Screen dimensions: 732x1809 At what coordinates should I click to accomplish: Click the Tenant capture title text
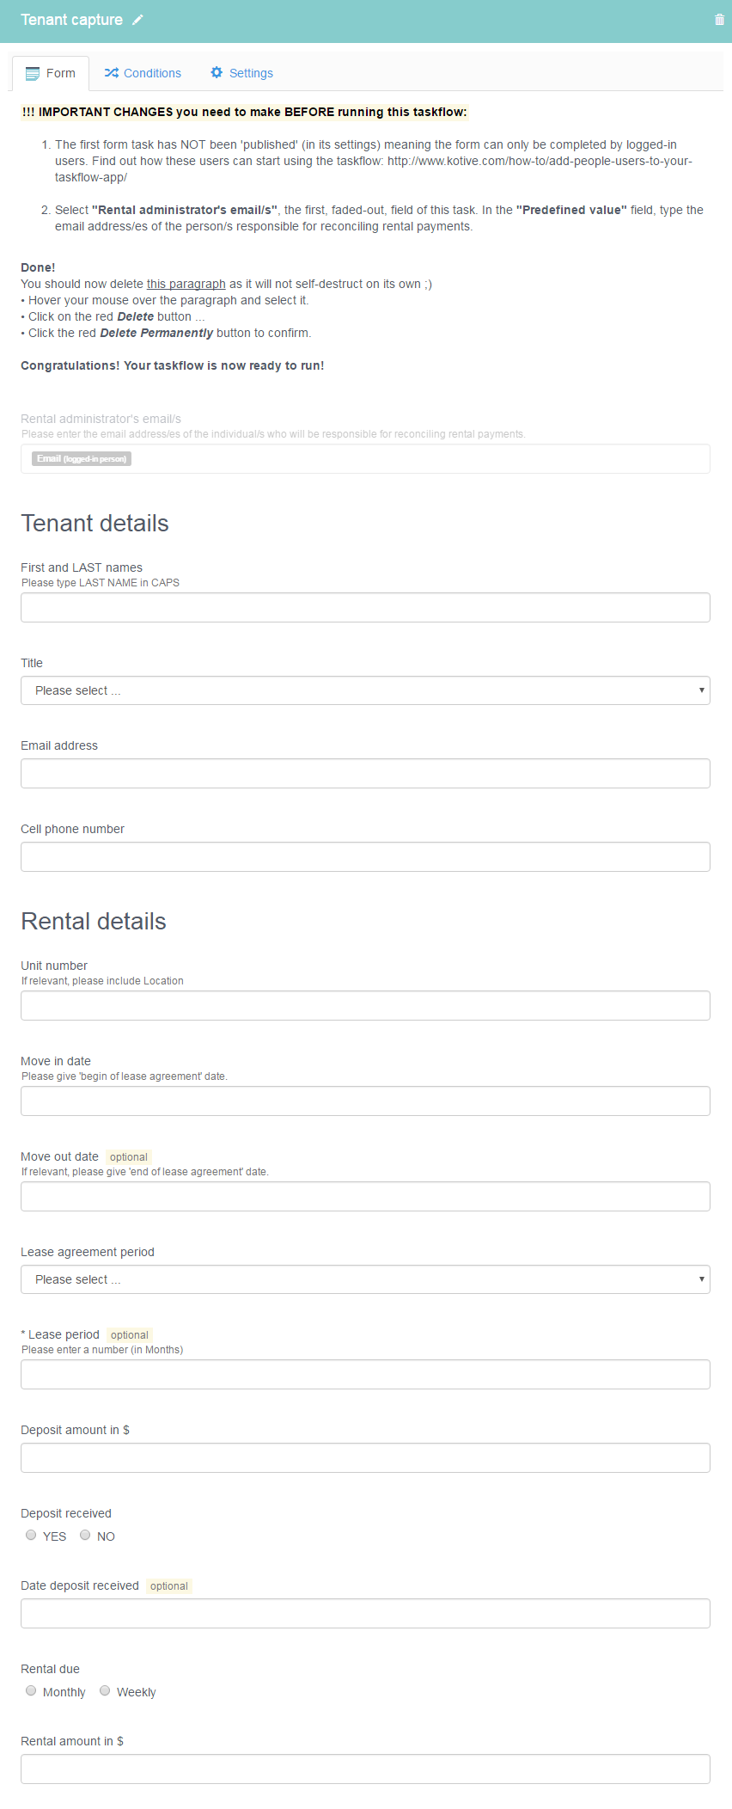pyautogui.click(x=71, y=20)
